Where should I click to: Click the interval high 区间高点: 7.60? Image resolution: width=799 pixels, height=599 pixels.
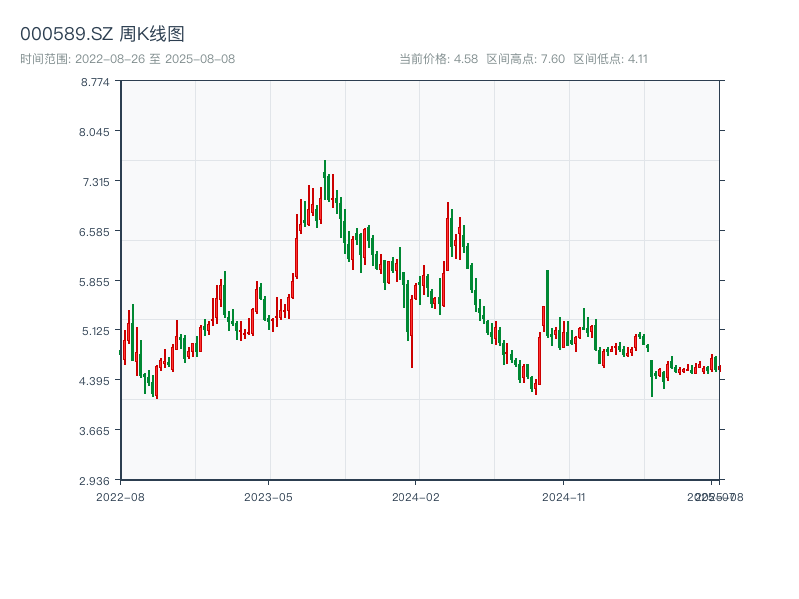point(526,59)
